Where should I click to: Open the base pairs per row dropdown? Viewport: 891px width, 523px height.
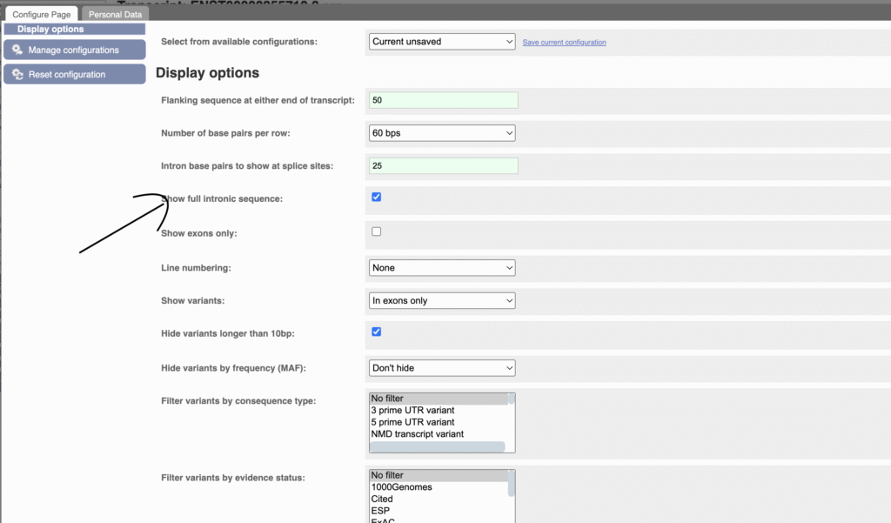pyautogui.click(x=442, y=133)
